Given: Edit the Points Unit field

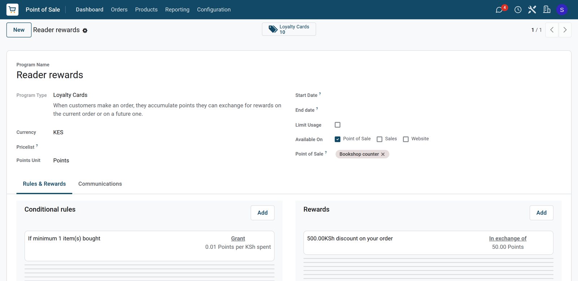Looking at the screenshot, I should [168, 161].
